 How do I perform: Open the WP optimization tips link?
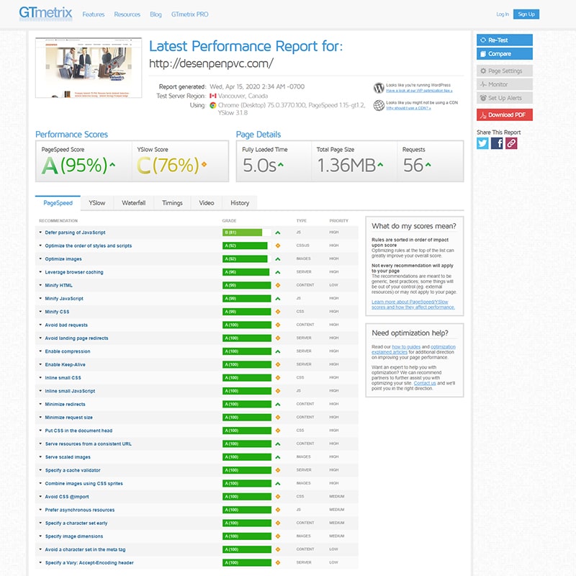pyautogui.click(x=418, y=91)
